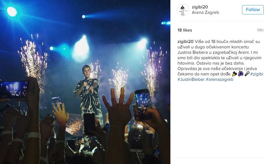Screen dimensions: 267x164
Task: Click the music notes emoji in the caption
Action: pyautogui.click(x=241, y=74)
